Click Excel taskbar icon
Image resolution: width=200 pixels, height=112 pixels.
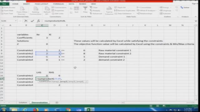click(90, 110)
